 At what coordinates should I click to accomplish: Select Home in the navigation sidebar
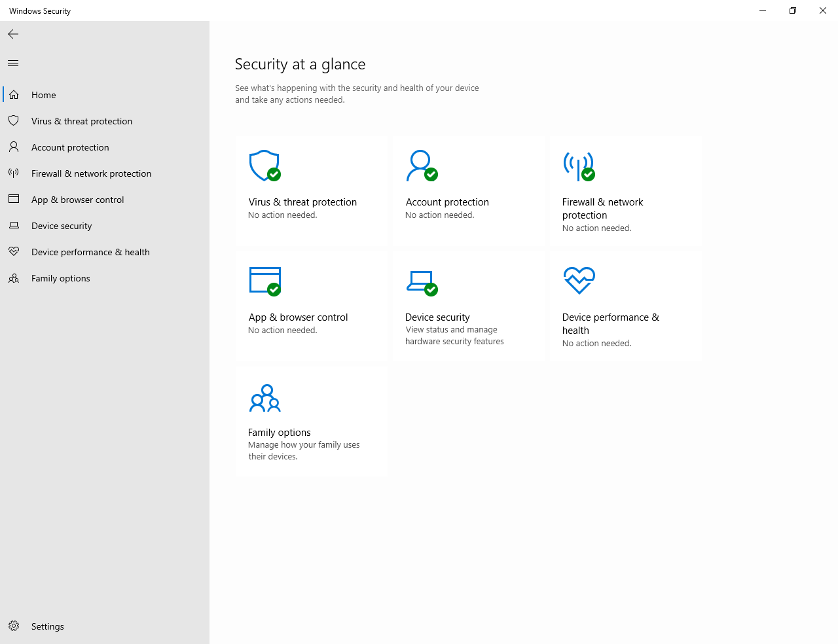(44, 95)
